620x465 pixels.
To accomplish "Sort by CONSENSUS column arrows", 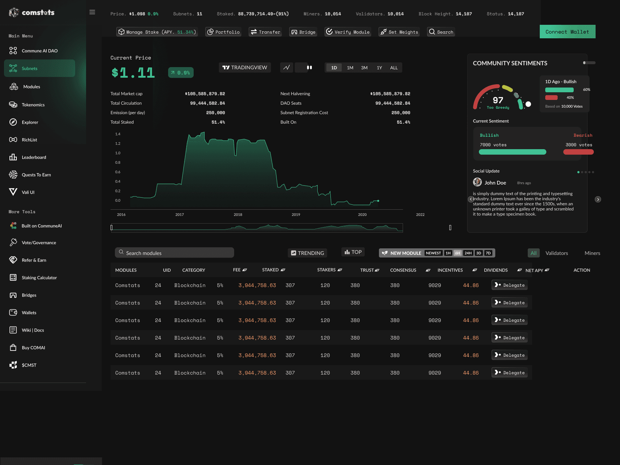I will (x=428, y=270).
